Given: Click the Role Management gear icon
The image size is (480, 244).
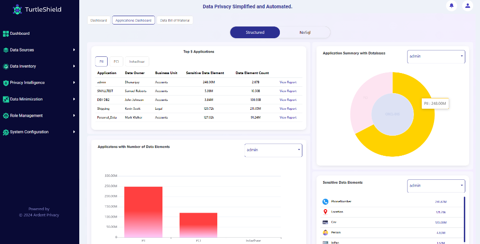Looking at the screenshot, I should (x=6, y=116).
